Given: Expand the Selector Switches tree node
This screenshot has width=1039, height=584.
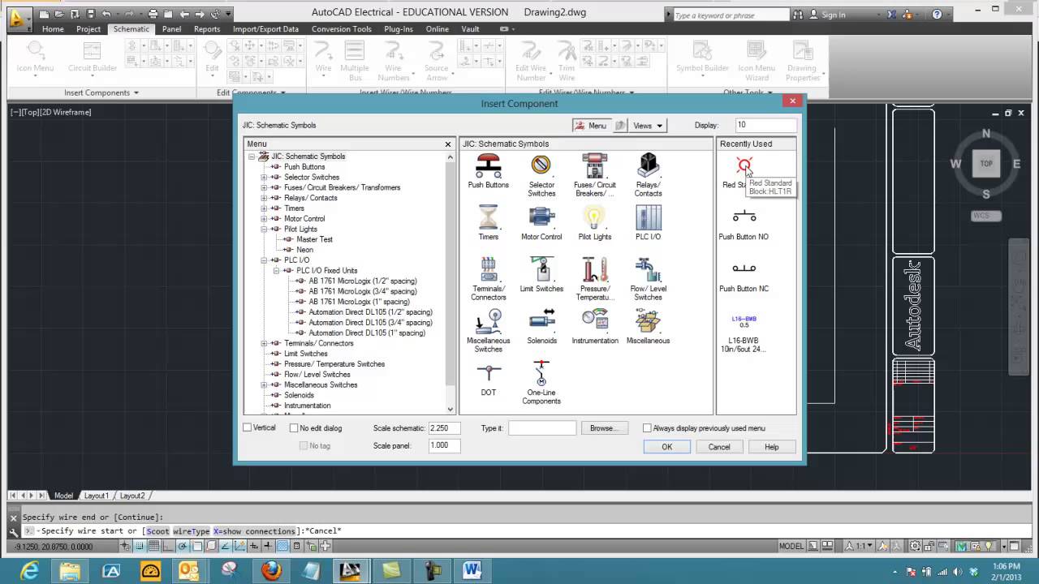Looking at the screenshot, I should (x=264, y=177).
